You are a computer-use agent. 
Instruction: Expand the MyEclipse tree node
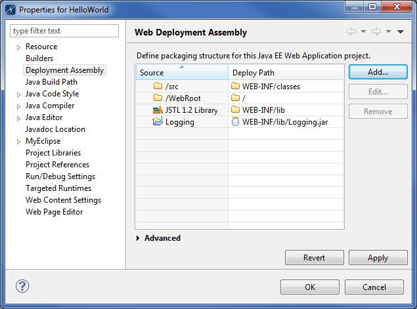coord(18,142)
